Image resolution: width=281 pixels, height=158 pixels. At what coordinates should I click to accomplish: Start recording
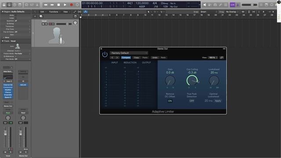pyautogui.click(x=72, y=5)
